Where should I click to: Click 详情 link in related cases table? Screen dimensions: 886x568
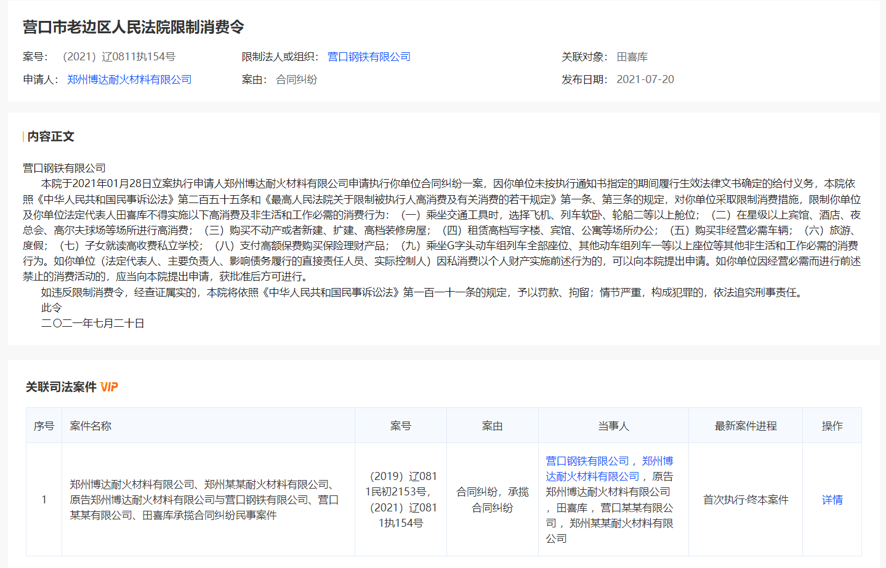pos(832,500)
